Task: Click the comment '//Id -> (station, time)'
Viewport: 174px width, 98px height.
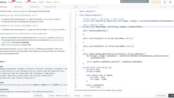Action: click(93, 25)
